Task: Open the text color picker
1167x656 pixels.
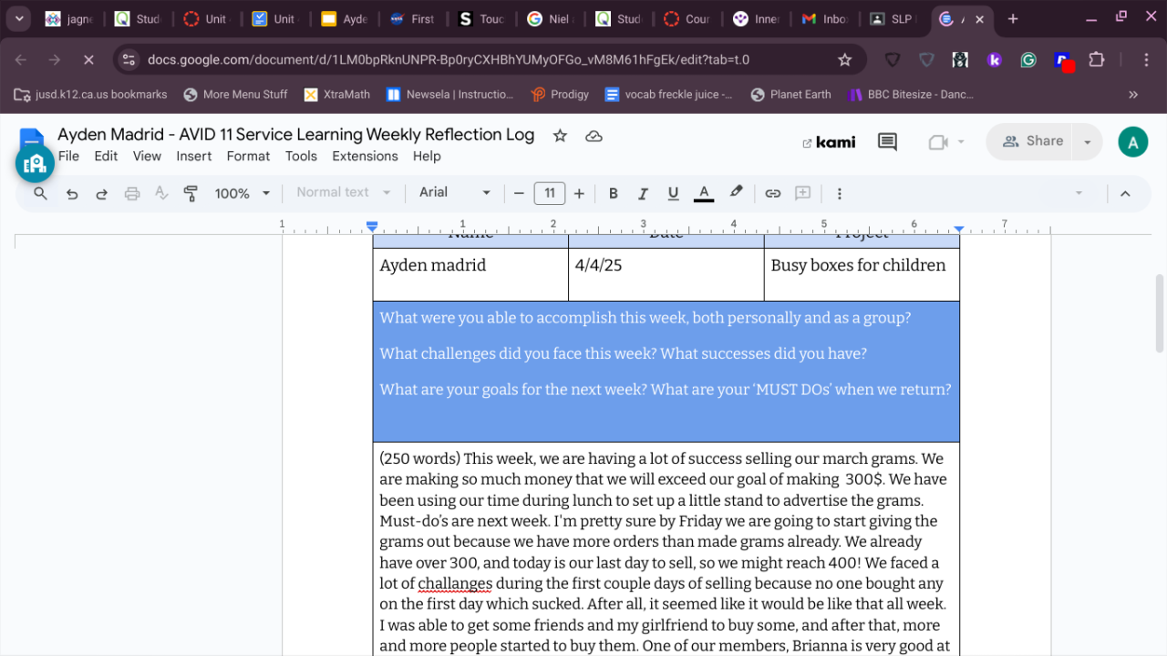Action: click(703, 193)
